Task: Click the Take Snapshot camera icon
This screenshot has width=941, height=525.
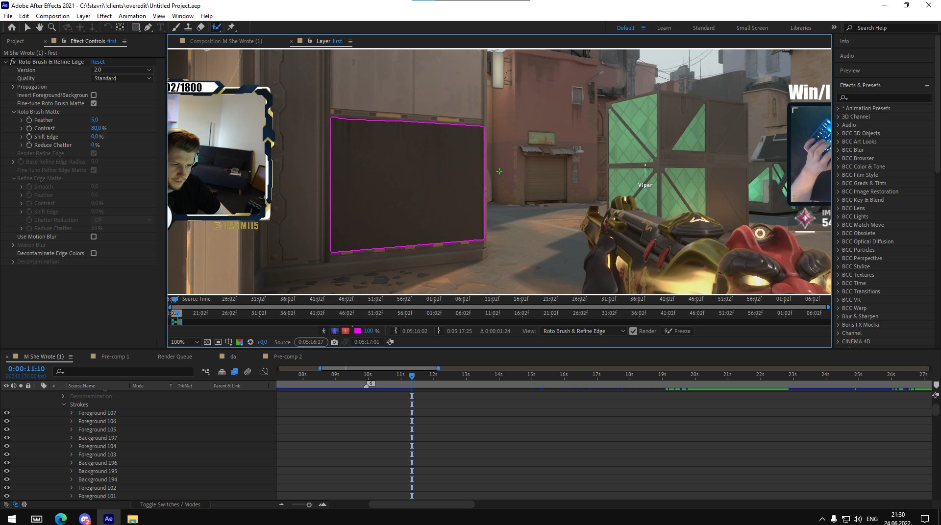Action: click(334, 342)
